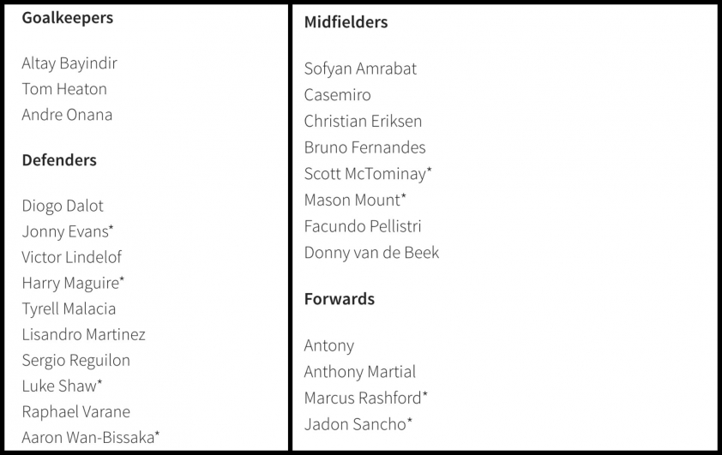
Task: Select Marcus Rashford from forwards
Action: (x=366, y=398)
